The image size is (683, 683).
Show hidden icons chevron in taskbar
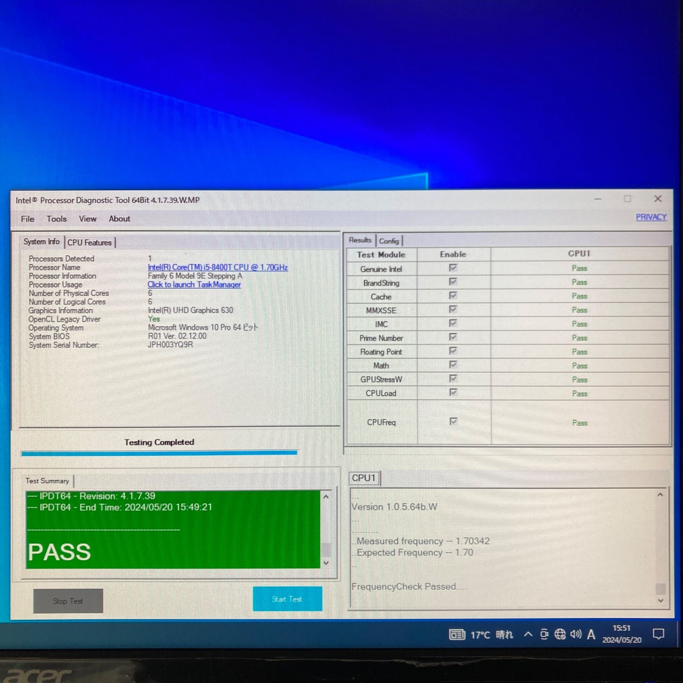[x=528, y=634]
